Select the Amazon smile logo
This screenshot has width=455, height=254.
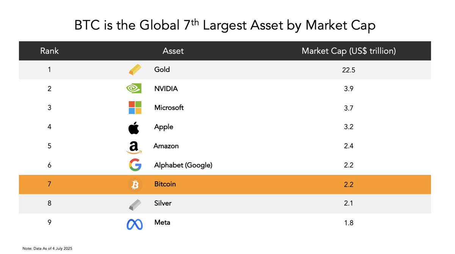click(x=134, y=147)
